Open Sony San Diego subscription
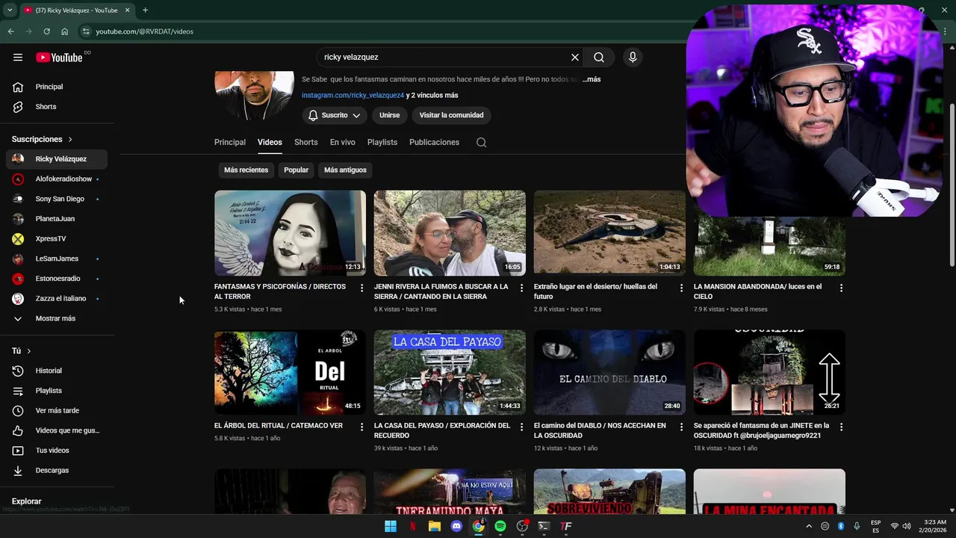 (x=57, y=199)
